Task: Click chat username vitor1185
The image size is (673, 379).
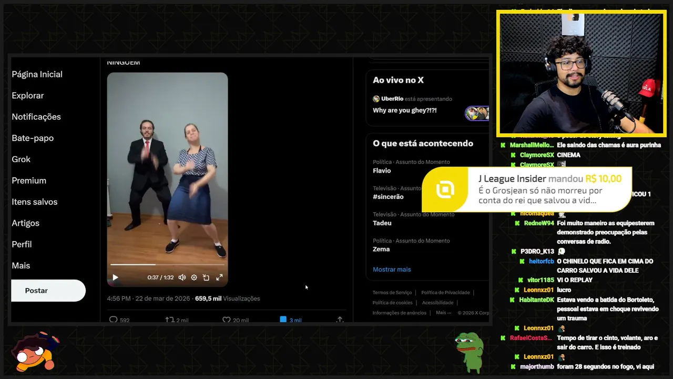Action: click(541, 280)
